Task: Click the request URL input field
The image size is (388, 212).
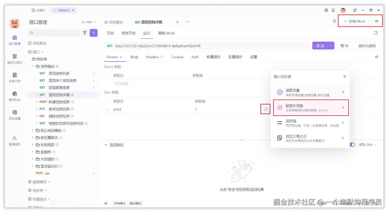Action: pos(198,46)
